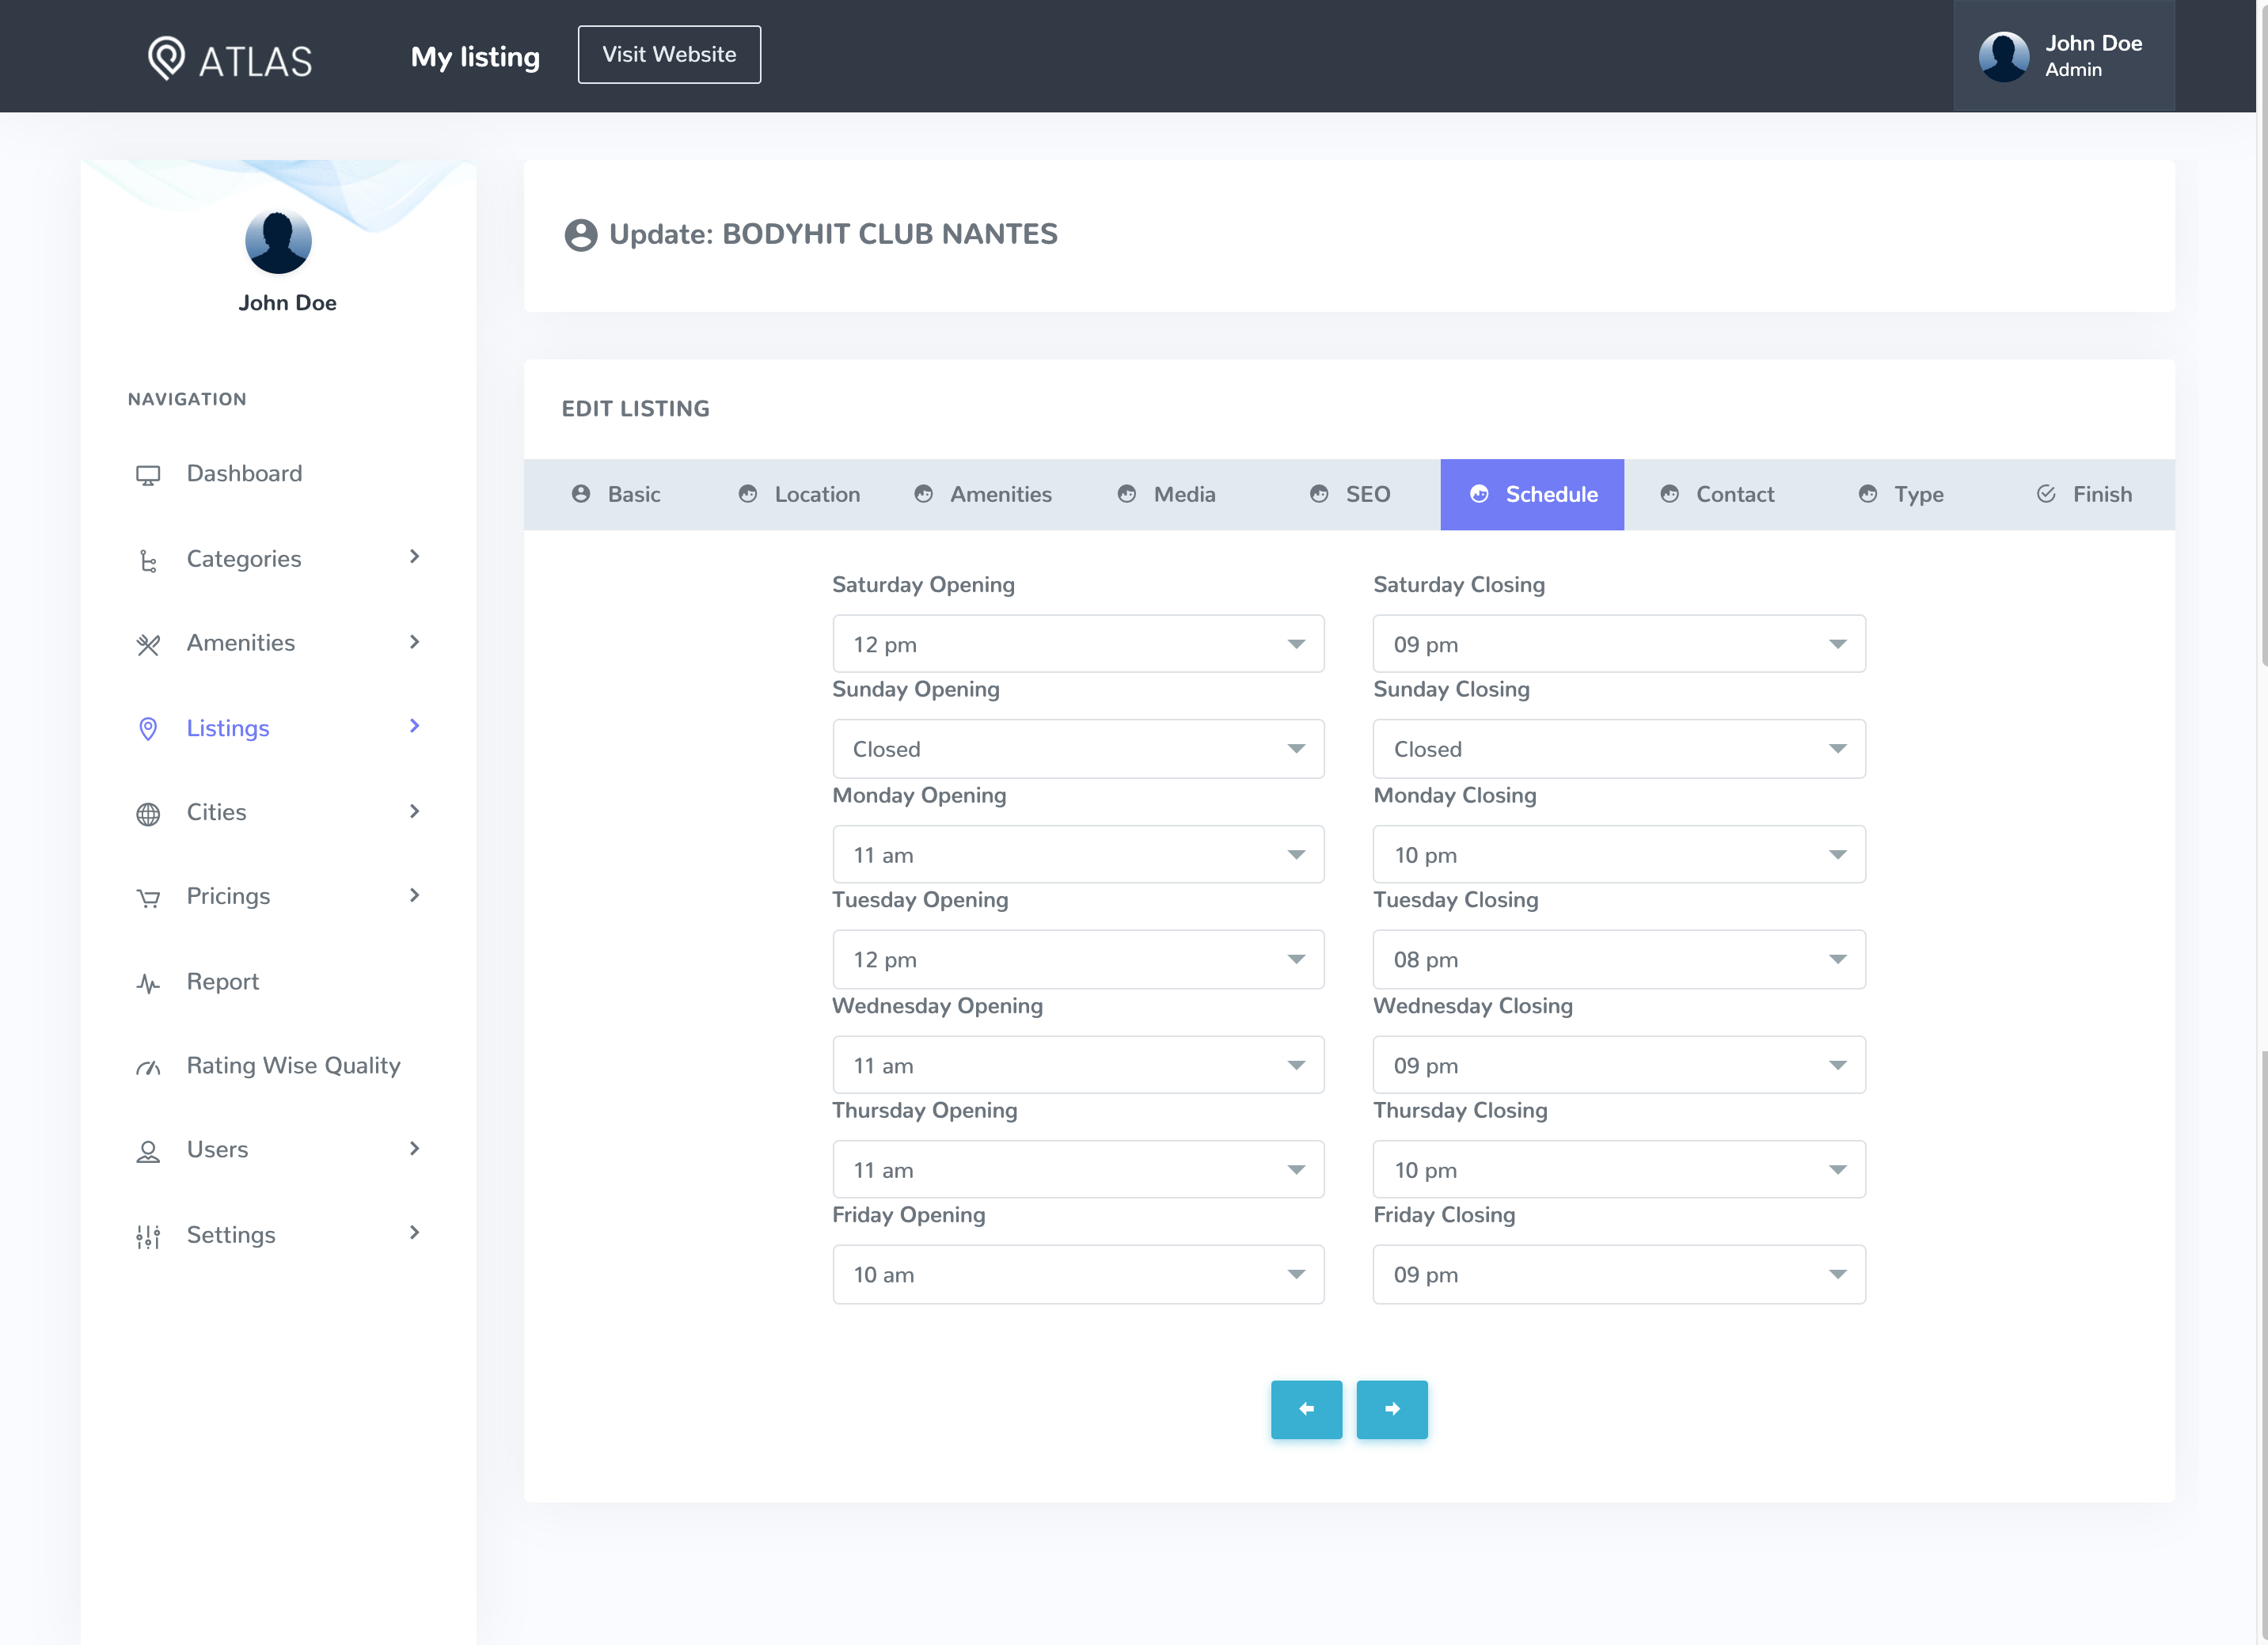Click the Cities navigation icon

(x=148, y=812)
